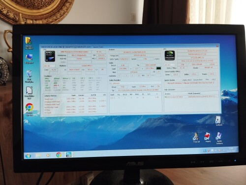Open the Google Chrome desktop shortcut
This screenshot has width=246, height=185.
[30, 110]
